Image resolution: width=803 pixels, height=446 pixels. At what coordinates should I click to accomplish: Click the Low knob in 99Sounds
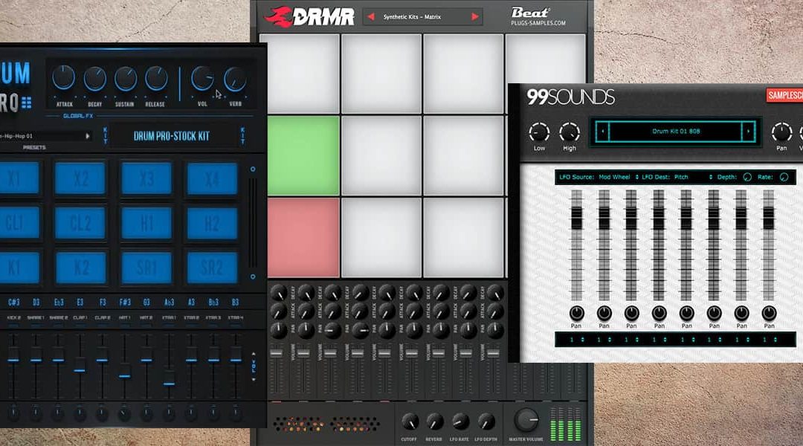tap(539, 132)
